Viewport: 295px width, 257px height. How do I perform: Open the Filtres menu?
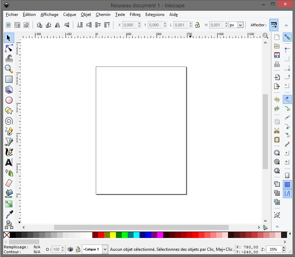[135, 15]
